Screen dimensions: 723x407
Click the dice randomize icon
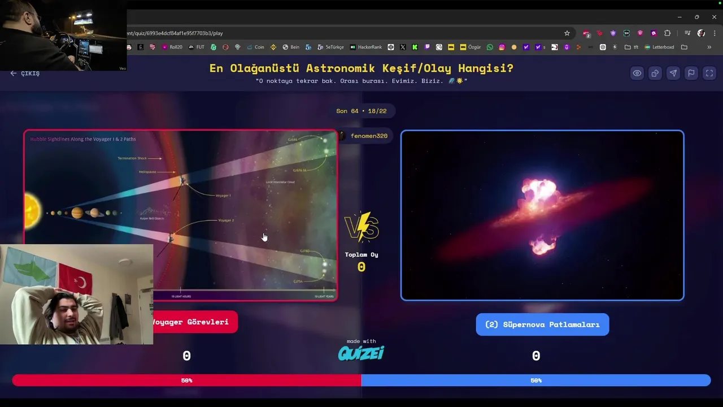click(x=655, y=73)
